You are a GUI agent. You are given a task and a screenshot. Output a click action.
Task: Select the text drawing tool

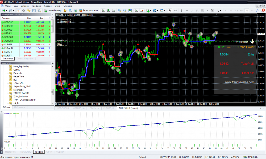tap(207, 11)
